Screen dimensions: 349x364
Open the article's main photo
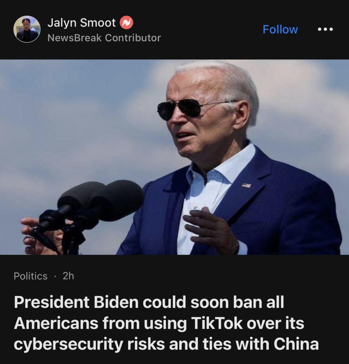pos(174,157)
